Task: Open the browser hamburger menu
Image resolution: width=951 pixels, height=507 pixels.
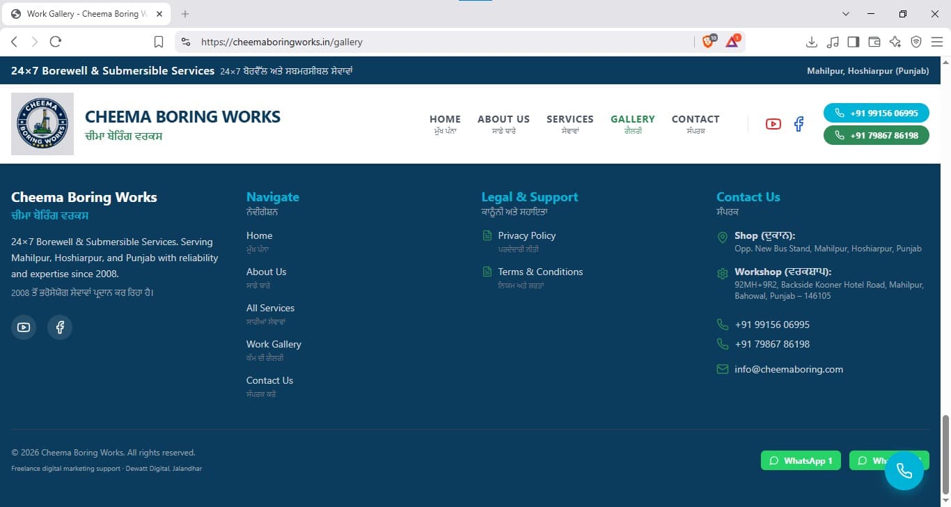Action: pos(937,42)
